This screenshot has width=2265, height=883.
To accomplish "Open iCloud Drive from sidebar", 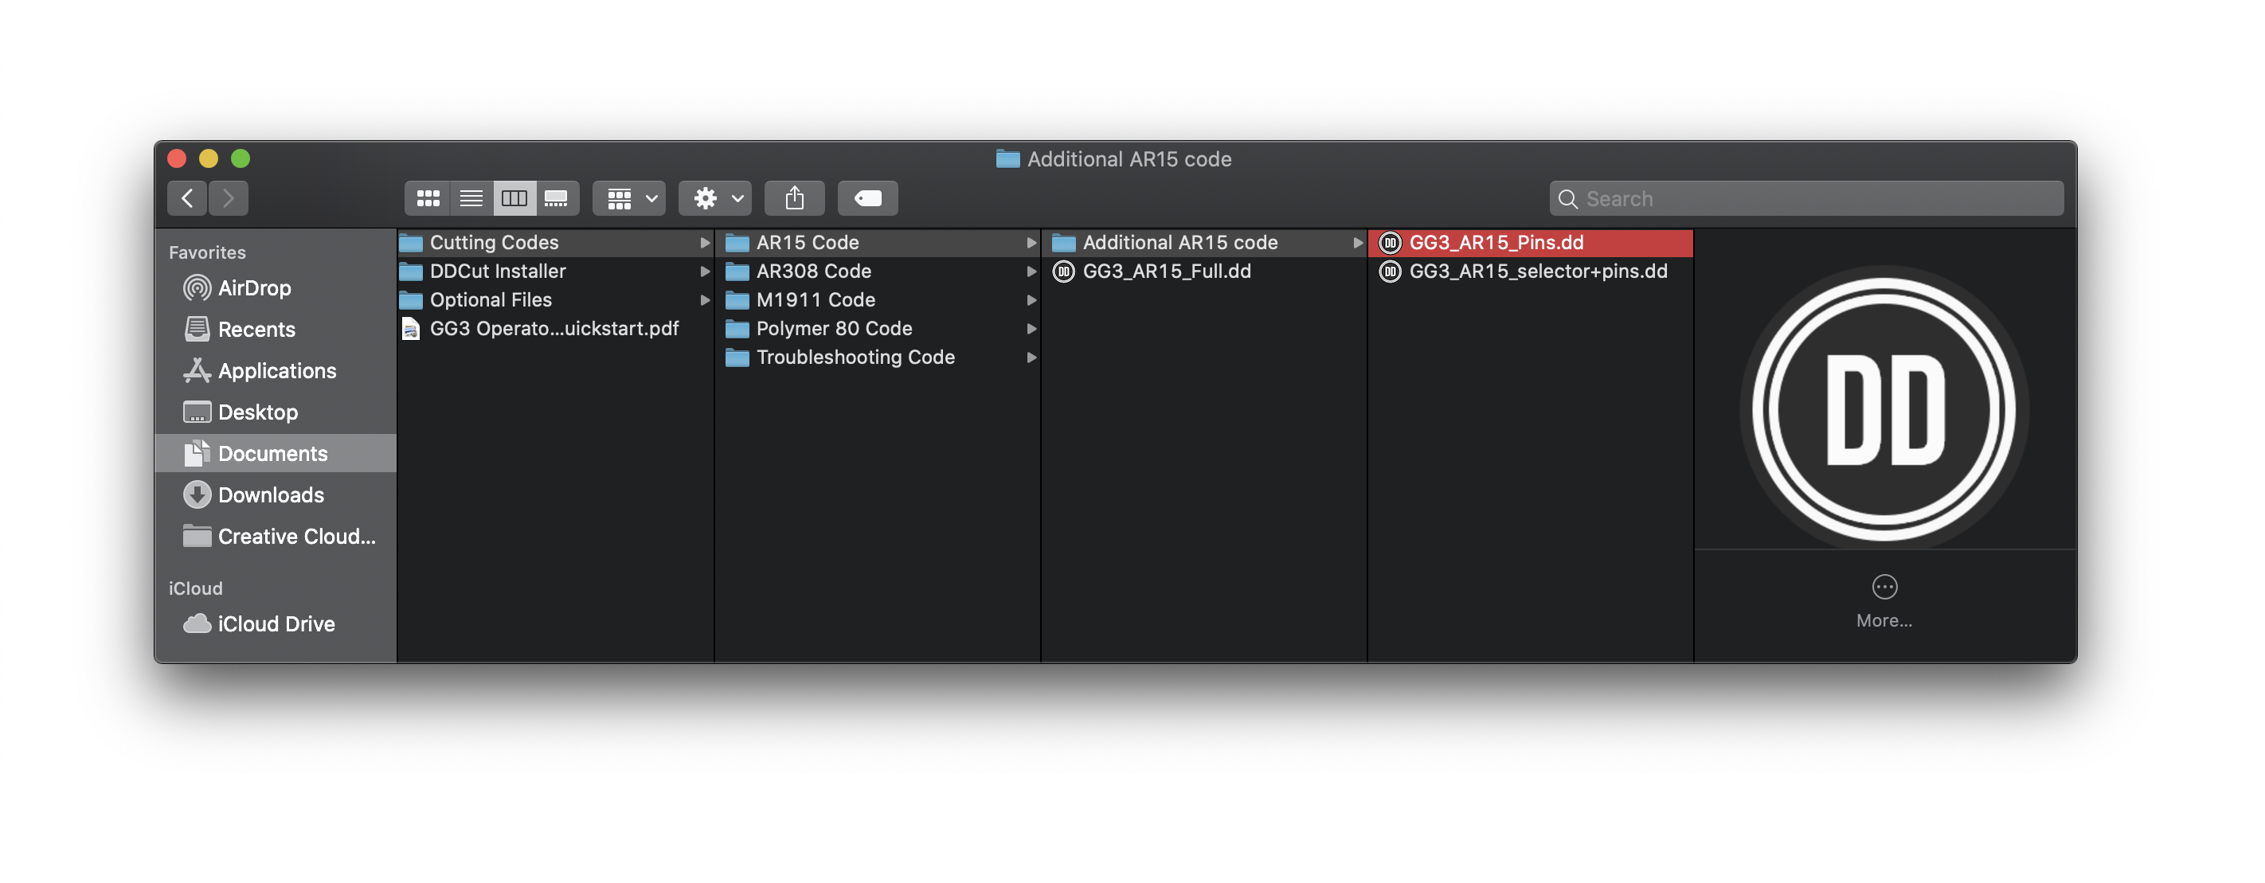I will point(276,623).
